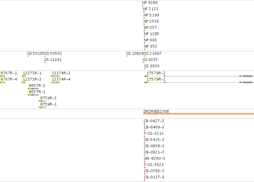Click the 8759R-3 transcript label
Screen dimensions: 254x182
coord(48,98)
